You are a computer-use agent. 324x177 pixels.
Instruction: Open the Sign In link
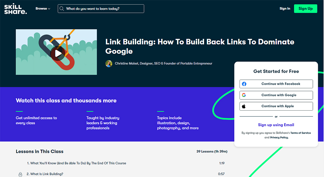coord(285,9)
